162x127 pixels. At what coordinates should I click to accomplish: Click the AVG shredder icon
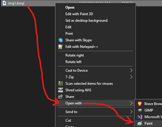click(60, 90)
